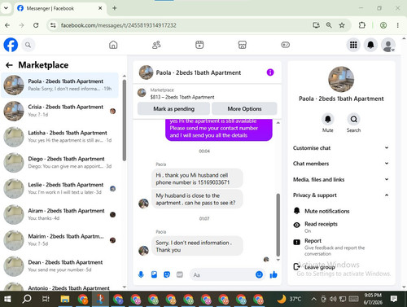The width and height of the screenshot is (407, 307).
Task: Click the chat list scrollbar
Action: (x=125, y=121)
